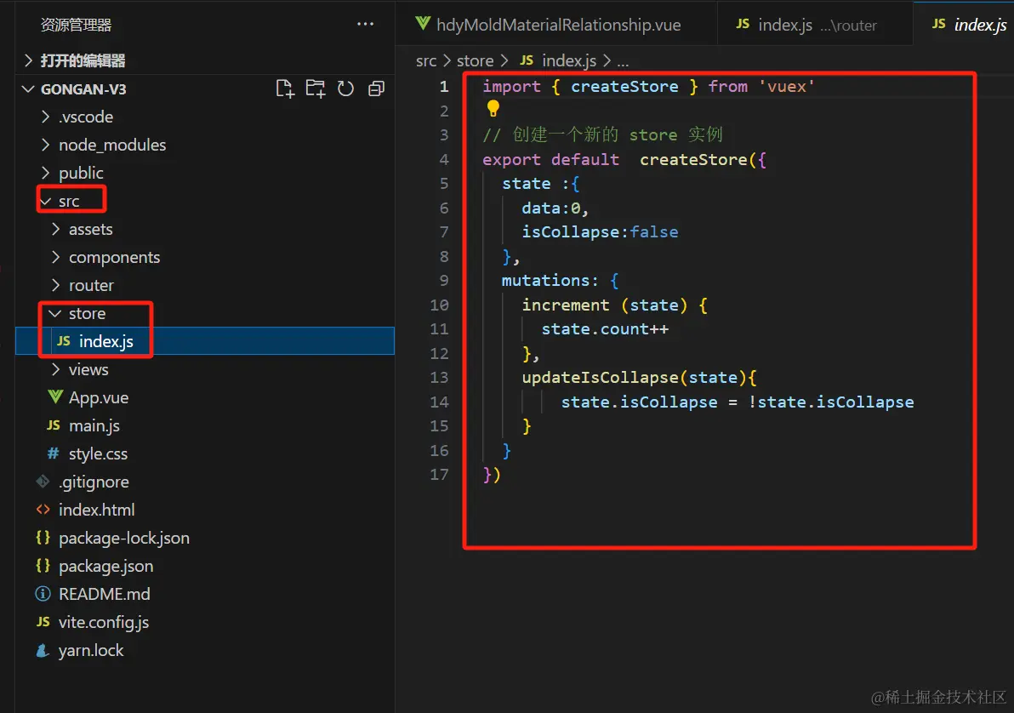Collapse all folders using the collapse icon
The width and height of the screenshot is (1014, 713).
(x=376, y=88)
